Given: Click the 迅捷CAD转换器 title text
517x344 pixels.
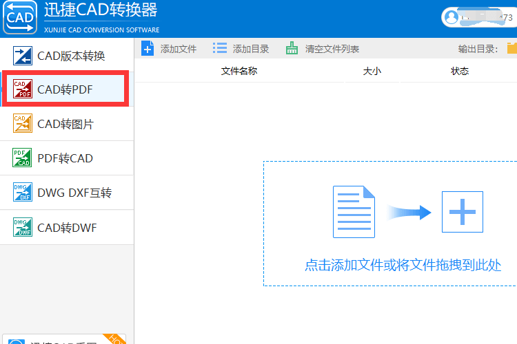Looking at the screenshot, I should point(101,10).
